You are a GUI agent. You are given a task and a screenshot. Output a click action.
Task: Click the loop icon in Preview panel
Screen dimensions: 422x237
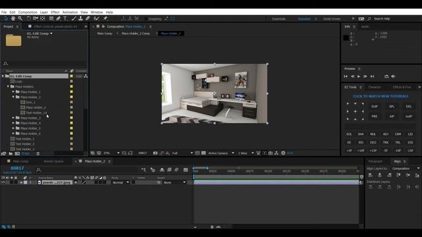(x=386, y=76)
